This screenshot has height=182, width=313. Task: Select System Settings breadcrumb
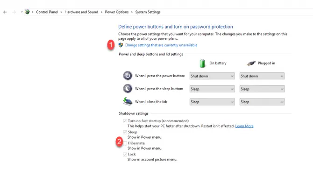[x=148, y=12]
